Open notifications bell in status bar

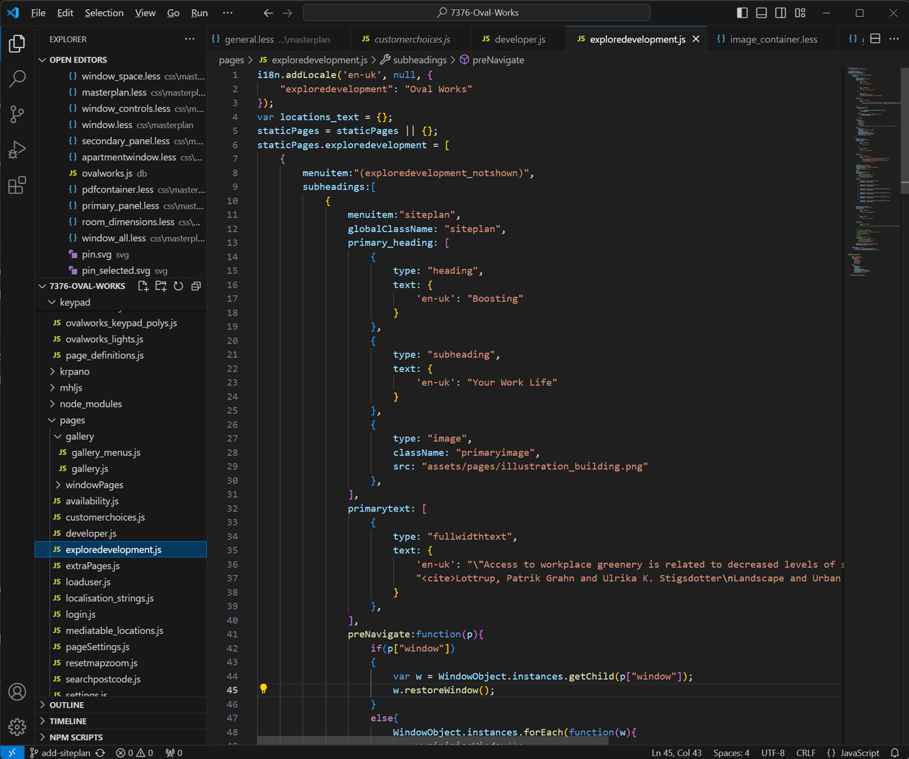click(x=895, y=753)
